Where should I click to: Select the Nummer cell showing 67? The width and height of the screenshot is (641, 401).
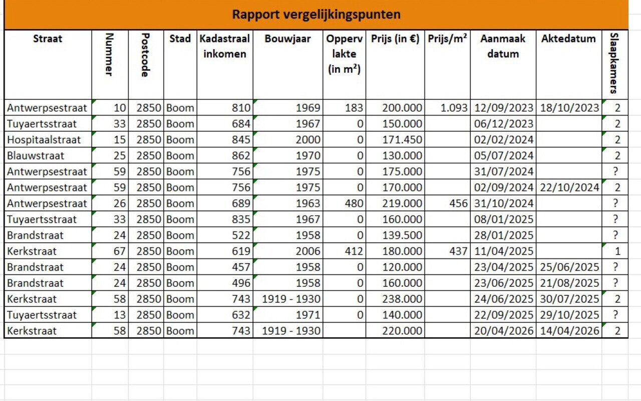110,251
